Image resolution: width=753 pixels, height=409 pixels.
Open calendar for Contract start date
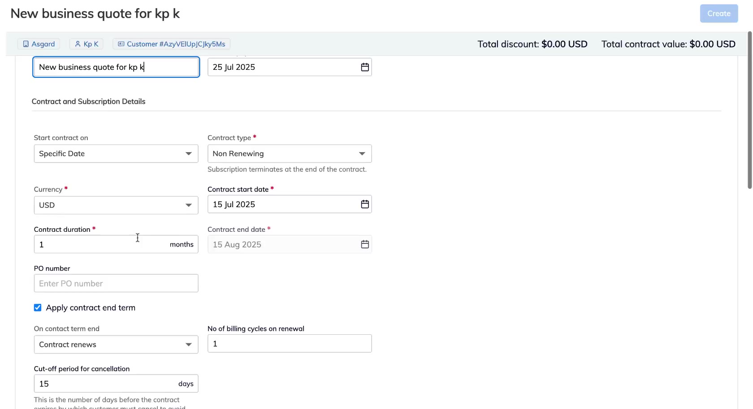tap(365, 204)
